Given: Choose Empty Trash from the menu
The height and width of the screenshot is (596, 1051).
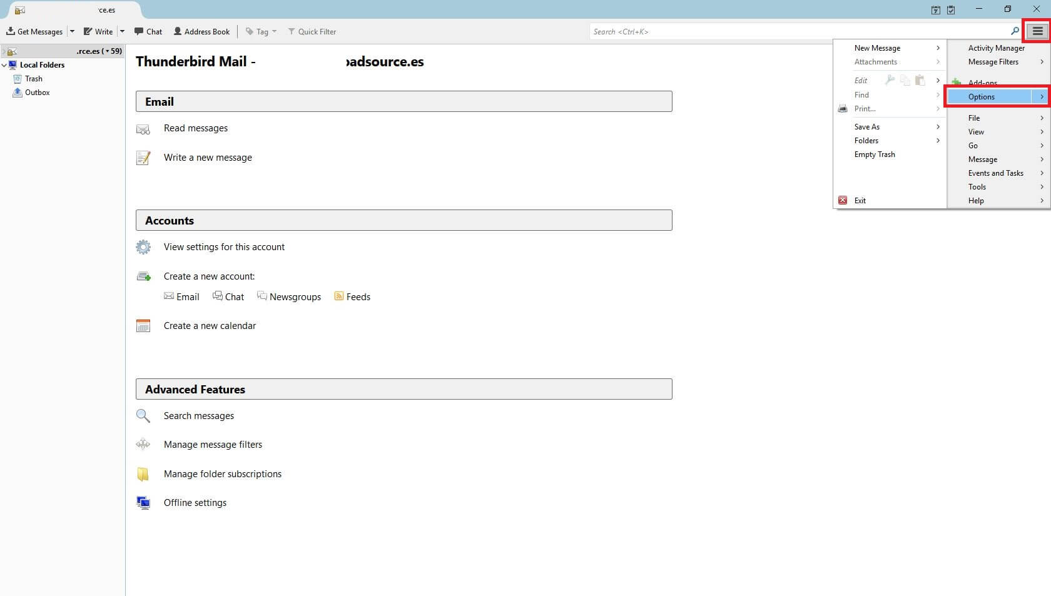Looking at the screenshot, I should [890, 154].
